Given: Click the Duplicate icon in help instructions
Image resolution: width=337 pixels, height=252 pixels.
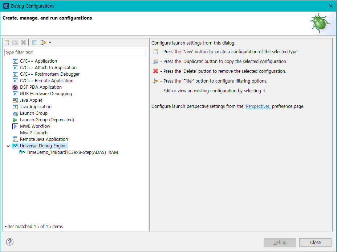Looking at the screenshot, I should (155, 62).
